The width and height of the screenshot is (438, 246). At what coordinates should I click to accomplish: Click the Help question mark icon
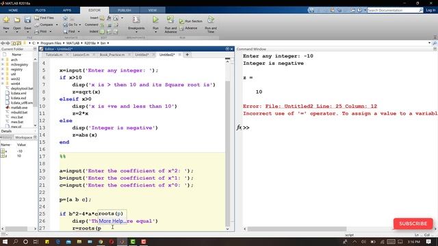(359, 10)
